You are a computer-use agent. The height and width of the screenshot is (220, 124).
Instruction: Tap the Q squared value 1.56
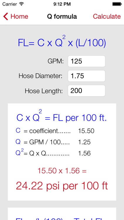[x=84, y=153]
